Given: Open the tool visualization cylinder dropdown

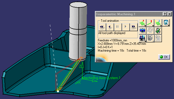Looking at the screenshot, I should [x=166, y=23].
